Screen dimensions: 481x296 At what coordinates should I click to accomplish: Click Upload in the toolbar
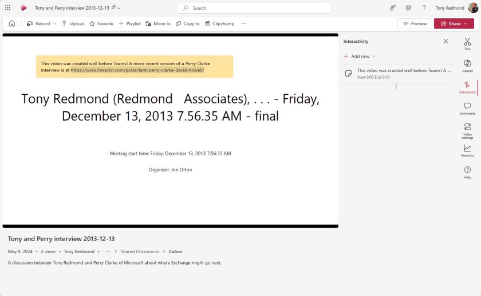tap(73, 23)
